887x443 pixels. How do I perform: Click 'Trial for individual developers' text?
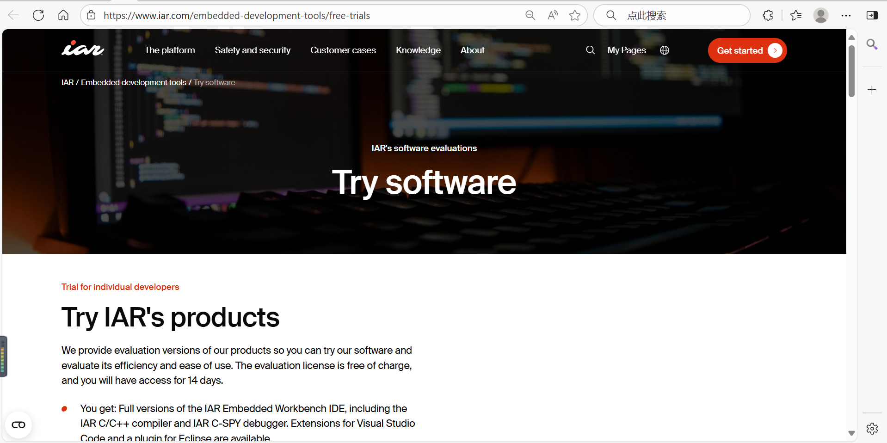tap(120, 287)
